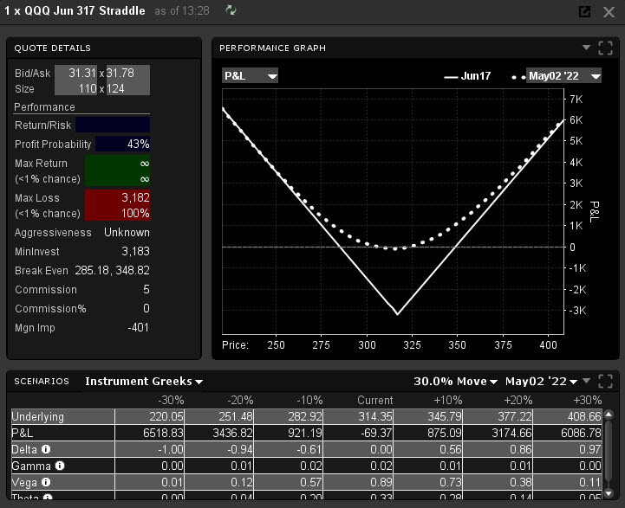Open the Performance Graph panel options arrow
Screen dimensions: 625x508
click(x=586, y=48)
